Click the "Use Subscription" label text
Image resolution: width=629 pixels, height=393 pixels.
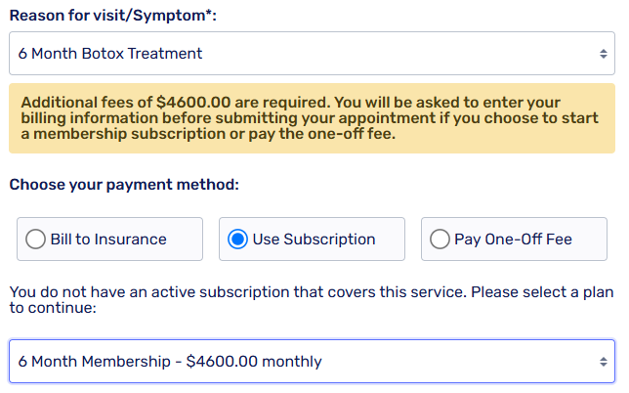[x=314, y=240]
